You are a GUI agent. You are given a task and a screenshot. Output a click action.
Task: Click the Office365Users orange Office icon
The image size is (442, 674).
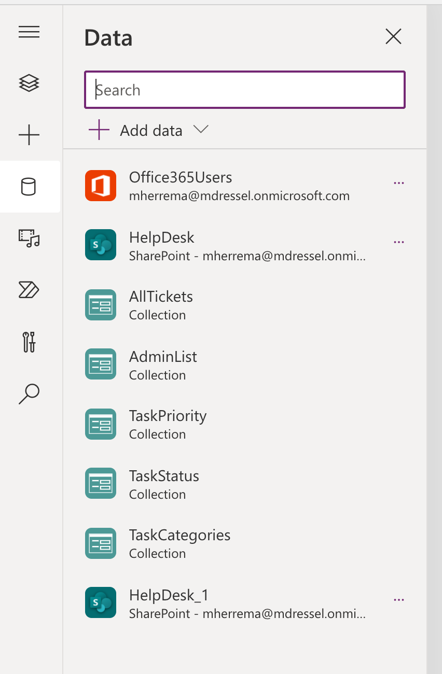pyautogui.click(x=101, y=185)
